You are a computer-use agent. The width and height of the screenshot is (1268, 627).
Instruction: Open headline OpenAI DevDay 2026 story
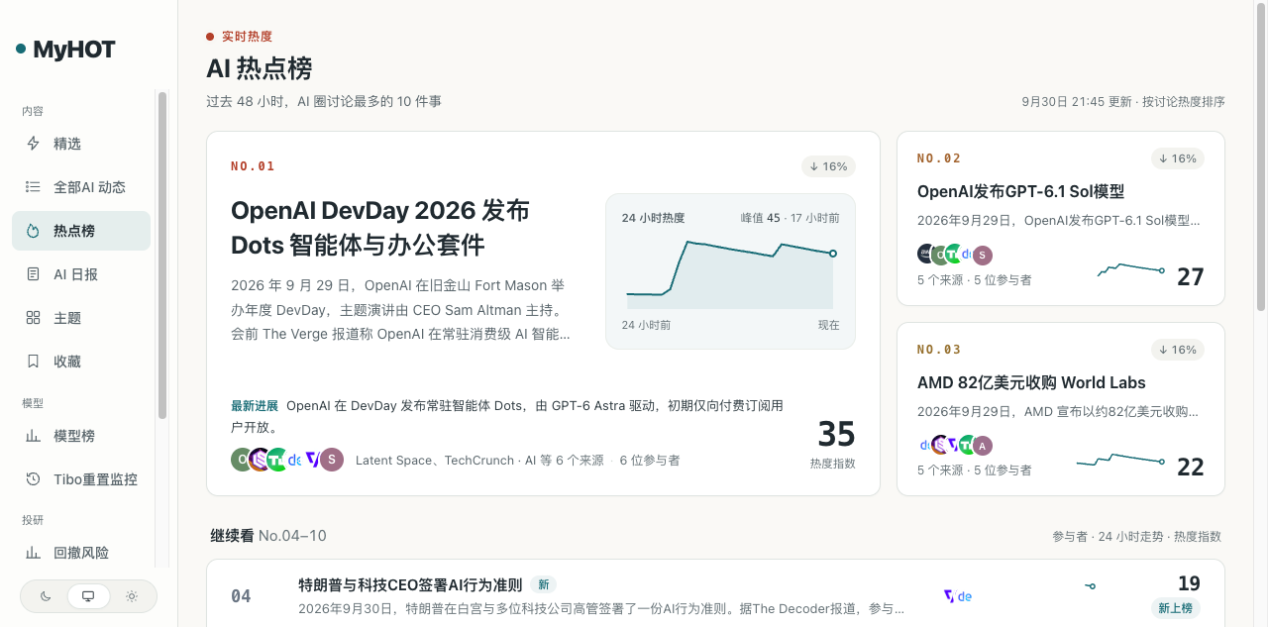(x=380, y=227)
